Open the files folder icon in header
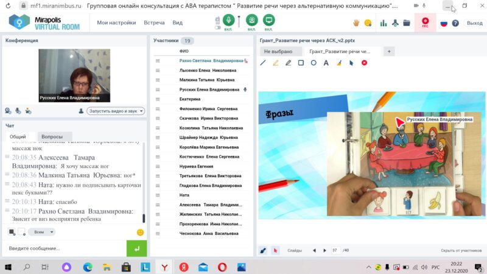This screenshot has width=487, height=274. 407,23
